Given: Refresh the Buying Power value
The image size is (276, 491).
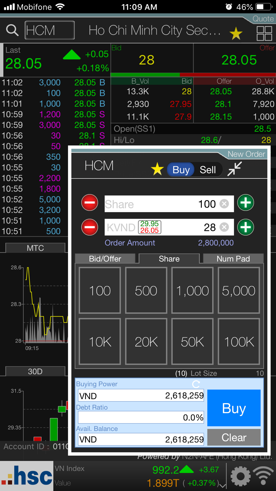Looking at the screenshot, I should tap(196, 384).
